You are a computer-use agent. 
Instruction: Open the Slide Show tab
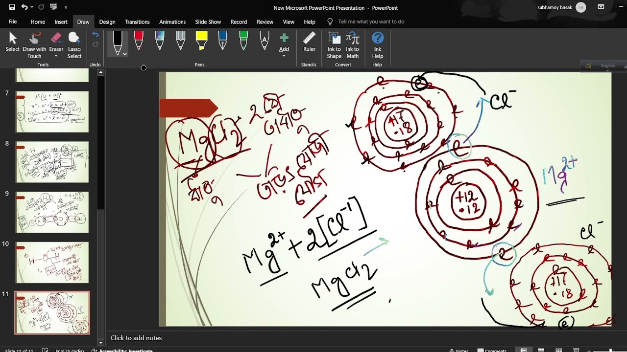click(x=208, y=22)
